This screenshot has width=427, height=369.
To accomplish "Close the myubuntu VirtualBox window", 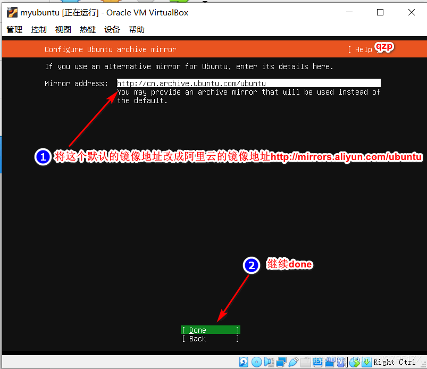I will pyautogui.click(x=412, y=12).
